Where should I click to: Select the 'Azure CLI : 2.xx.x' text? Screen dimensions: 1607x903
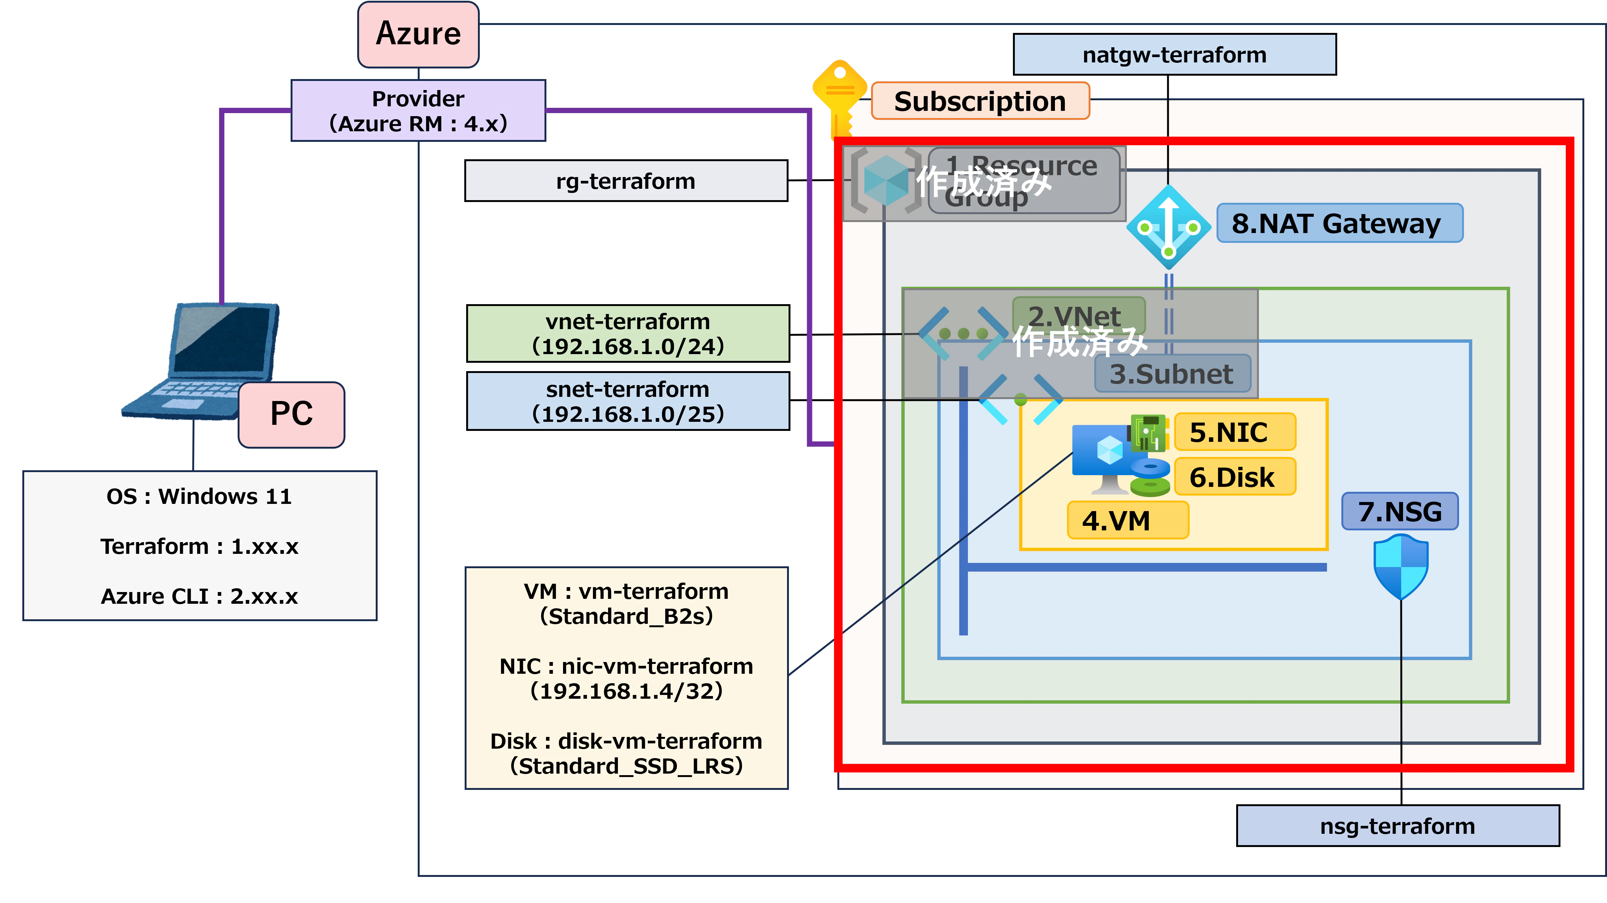pos(200,596)
